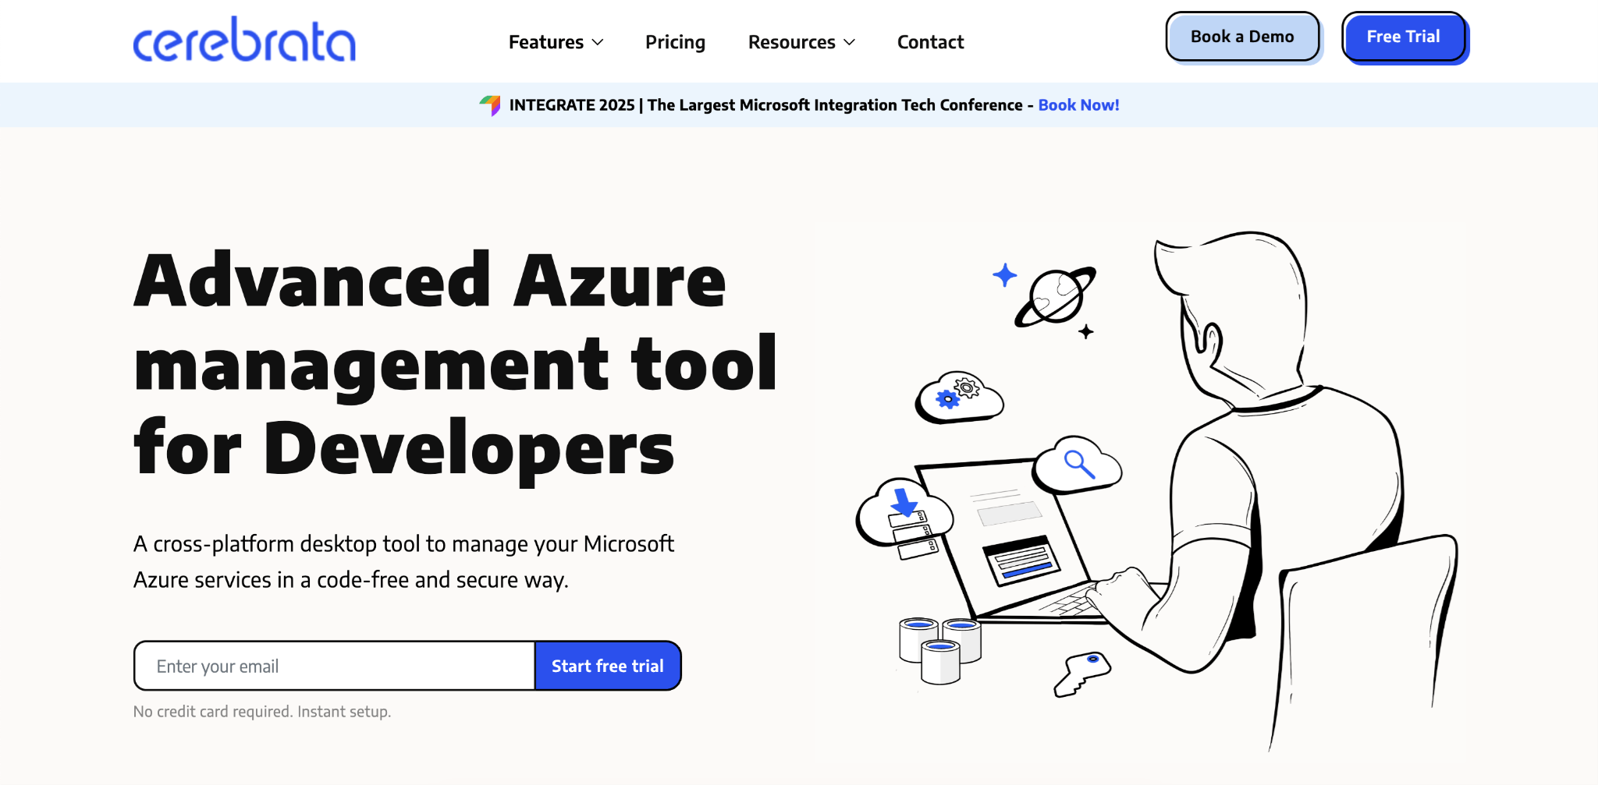The height and width of the screenshot is (785, 1598).
Task: Click the blue sparkle star icon
Action: pos(1004,275)
